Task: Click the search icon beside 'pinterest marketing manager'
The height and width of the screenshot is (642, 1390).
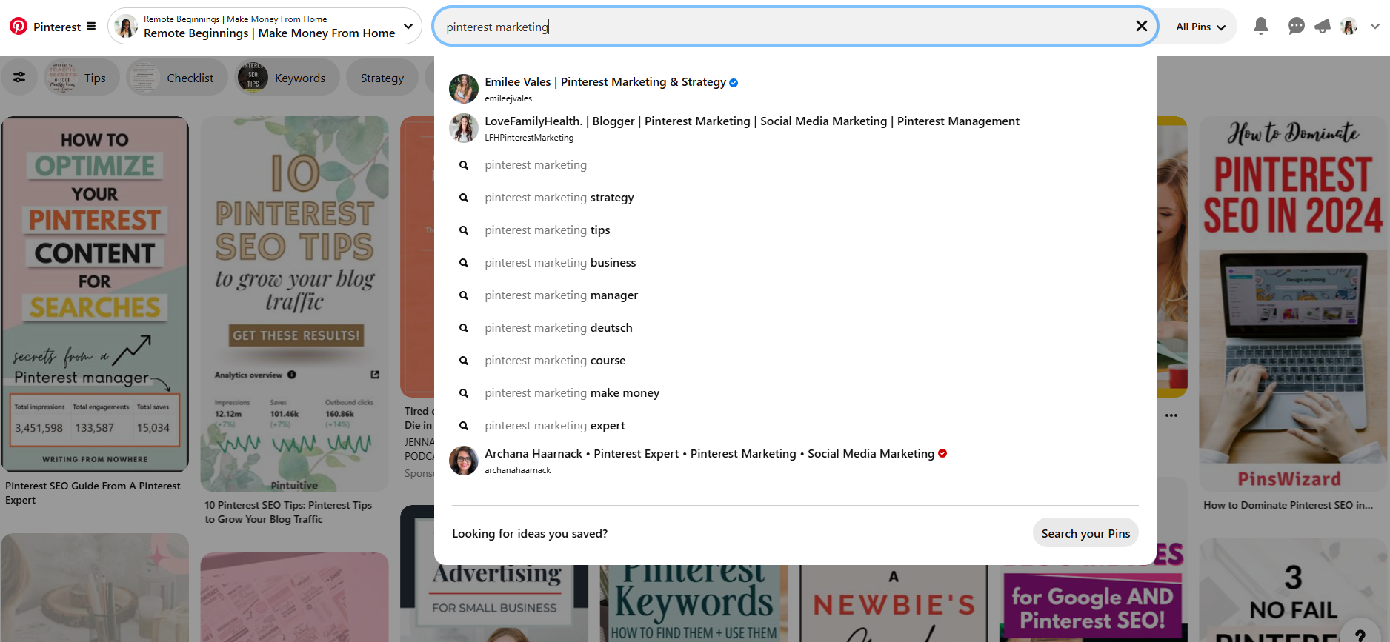Action: coord(464,295)
